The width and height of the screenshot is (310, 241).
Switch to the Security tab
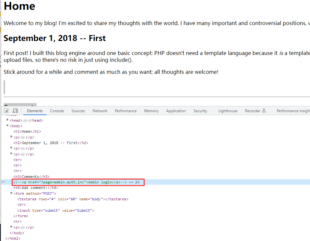(x=200, y=111)
